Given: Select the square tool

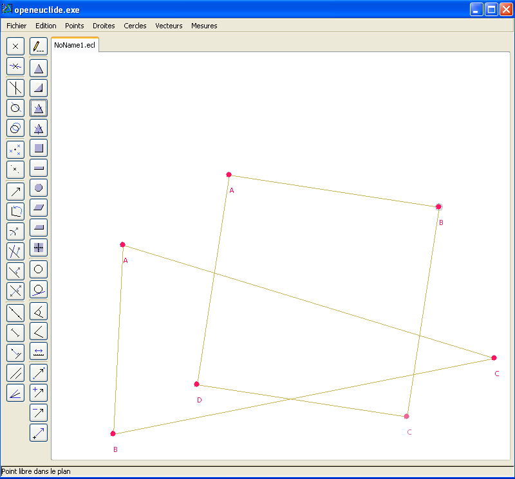Looking at the screenshot, I should point(39,148).
